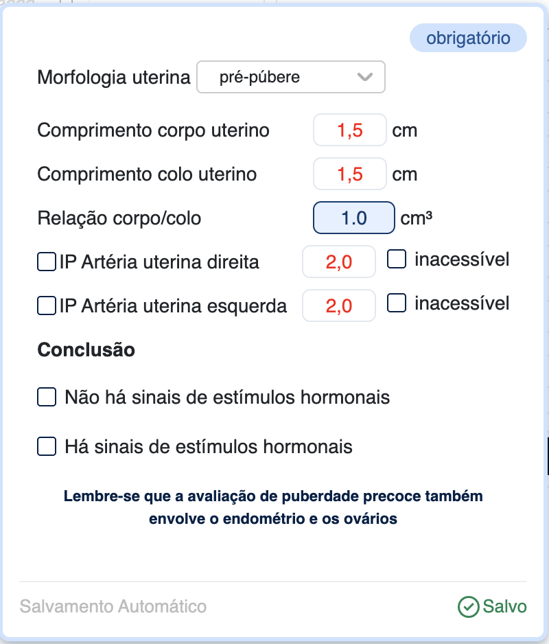Mark right uterine artery as inacessível
Image resolution: width=549 pixels, height=644 pixels.
[397, 260]
